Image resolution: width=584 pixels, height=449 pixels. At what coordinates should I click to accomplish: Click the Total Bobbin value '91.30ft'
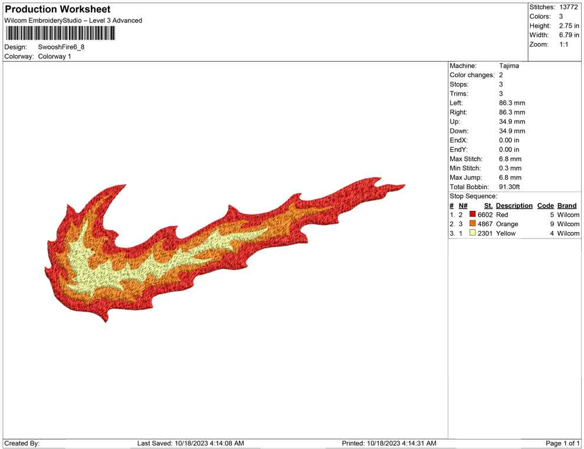pos(509,187)
